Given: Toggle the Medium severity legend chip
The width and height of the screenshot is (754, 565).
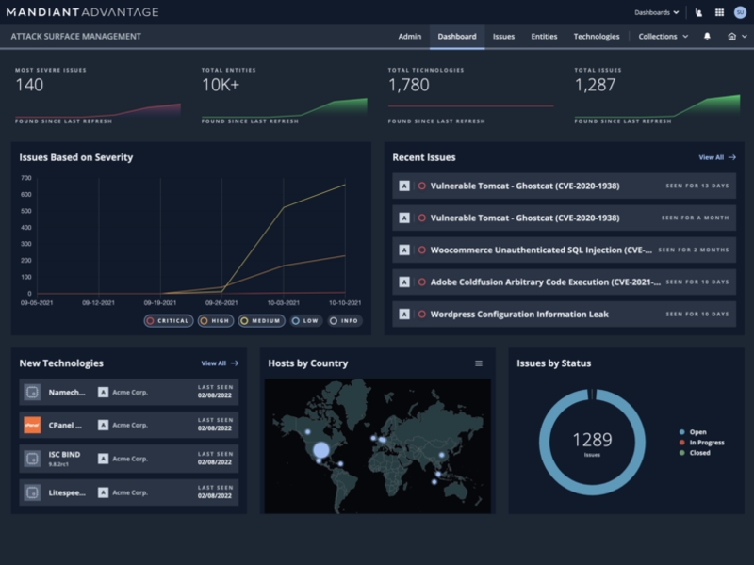Looking at the screenshot, I should tap(262, 321).
